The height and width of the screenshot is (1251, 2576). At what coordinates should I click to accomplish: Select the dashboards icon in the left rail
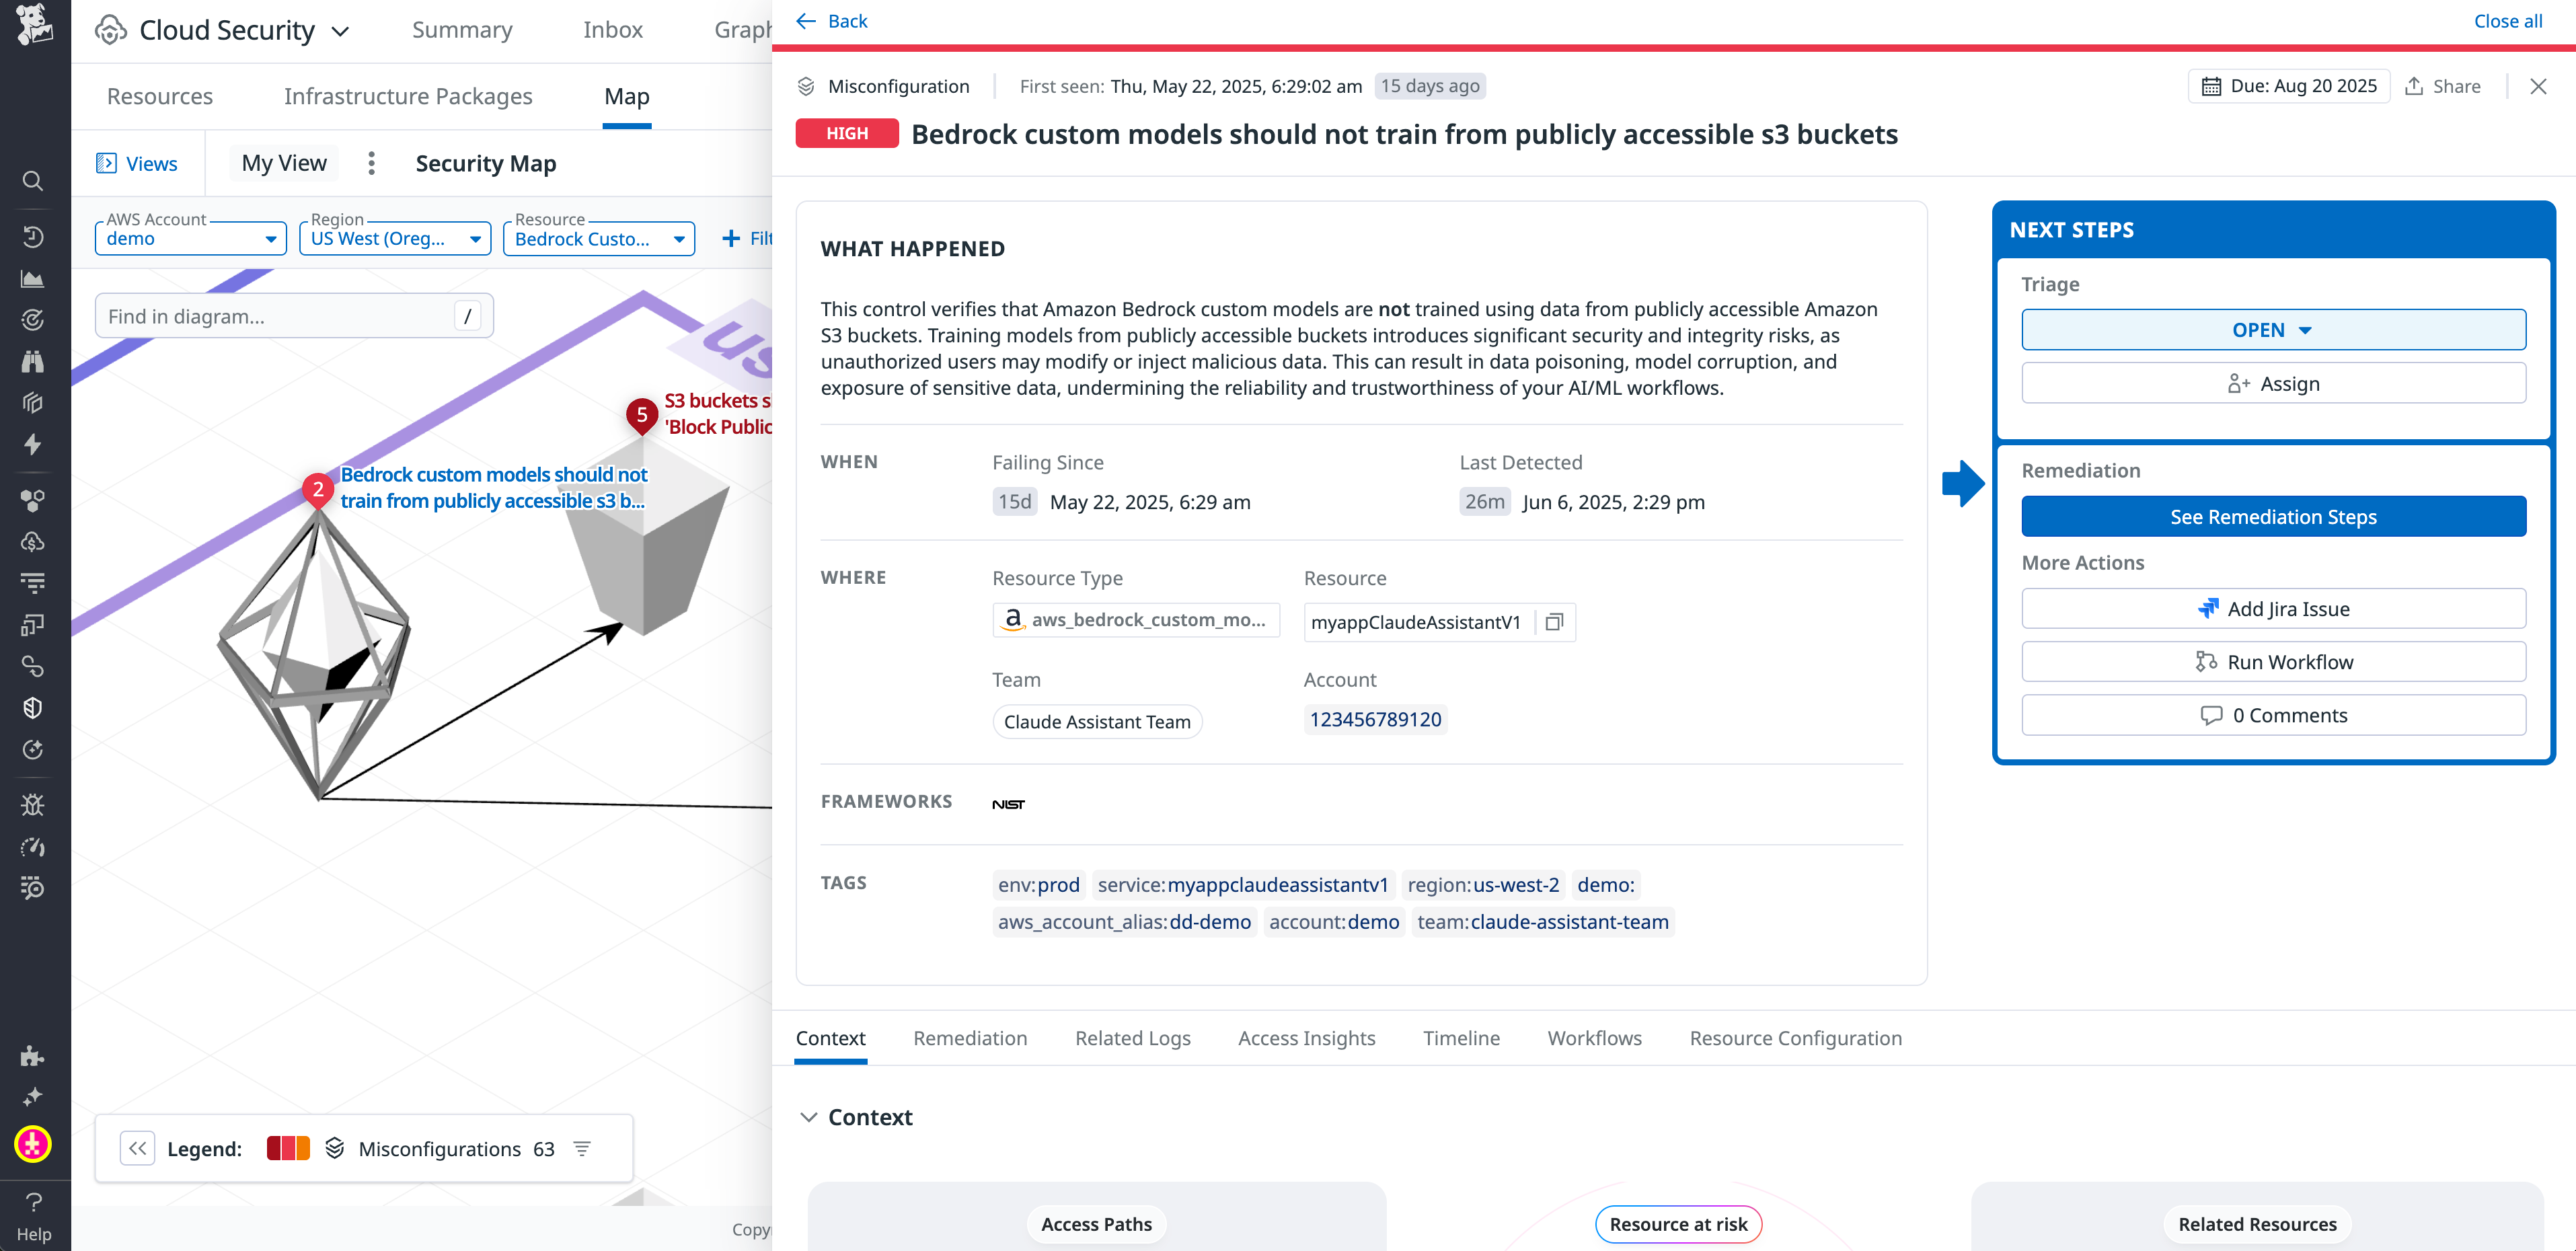coord(33,279)
